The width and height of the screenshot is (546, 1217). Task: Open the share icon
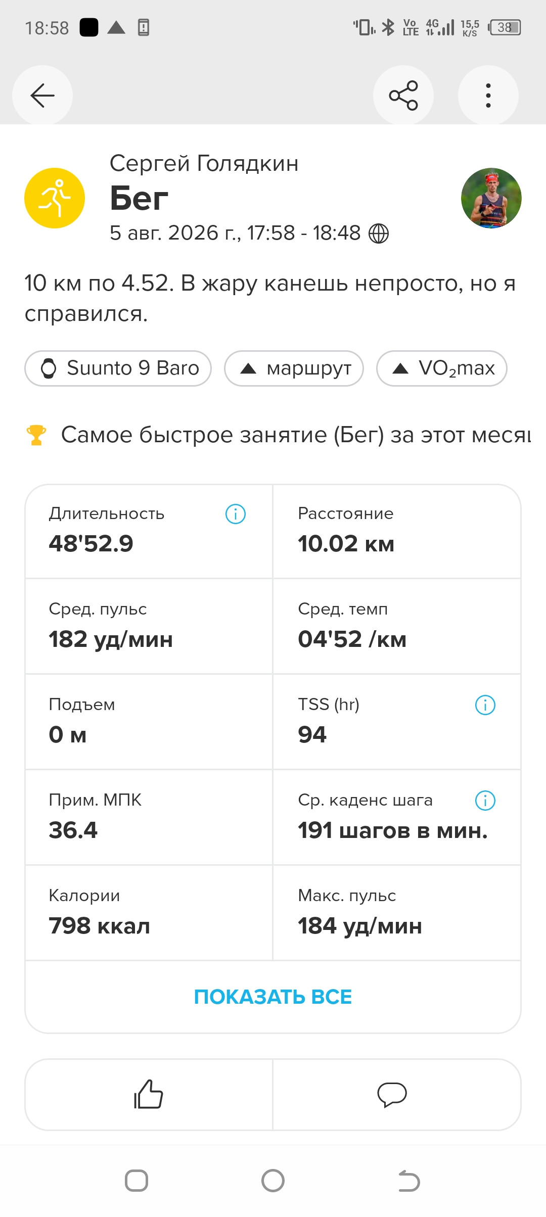[x=403, y=95]
